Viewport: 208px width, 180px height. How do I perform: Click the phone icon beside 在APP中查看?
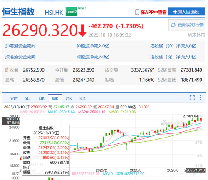[x=137, y=12]
